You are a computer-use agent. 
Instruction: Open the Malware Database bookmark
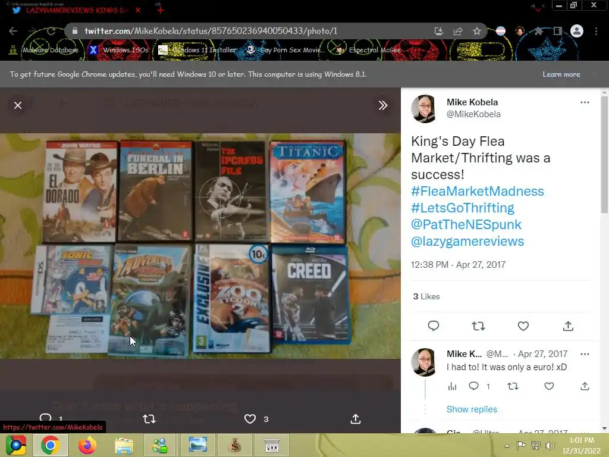tap(44, 50)
